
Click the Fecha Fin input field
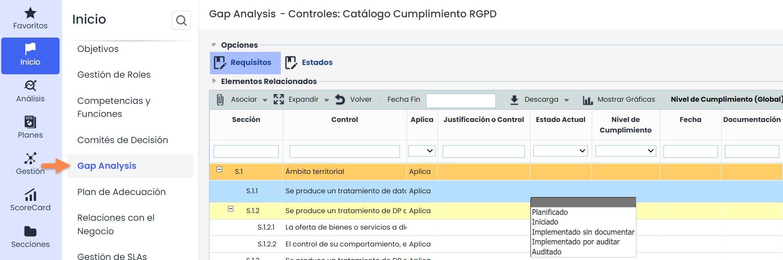460,101
